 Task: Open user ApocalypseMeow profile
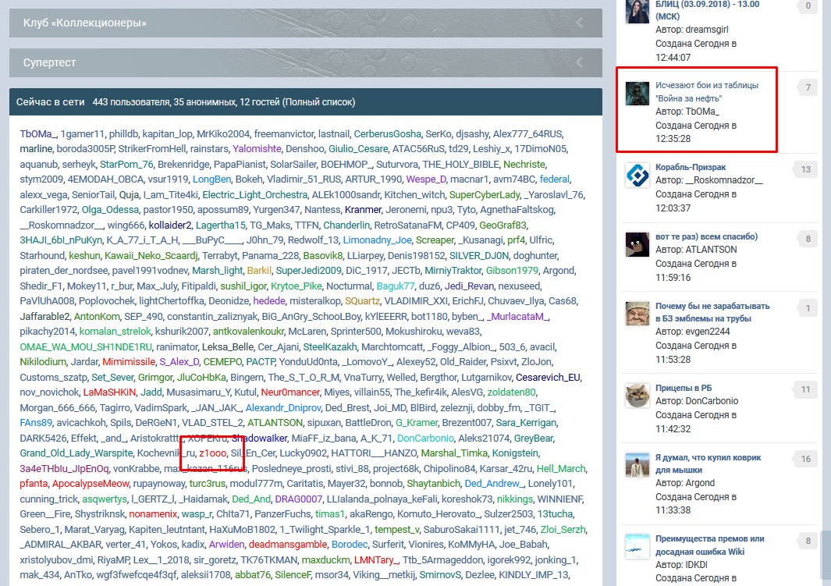coord(90,484)
